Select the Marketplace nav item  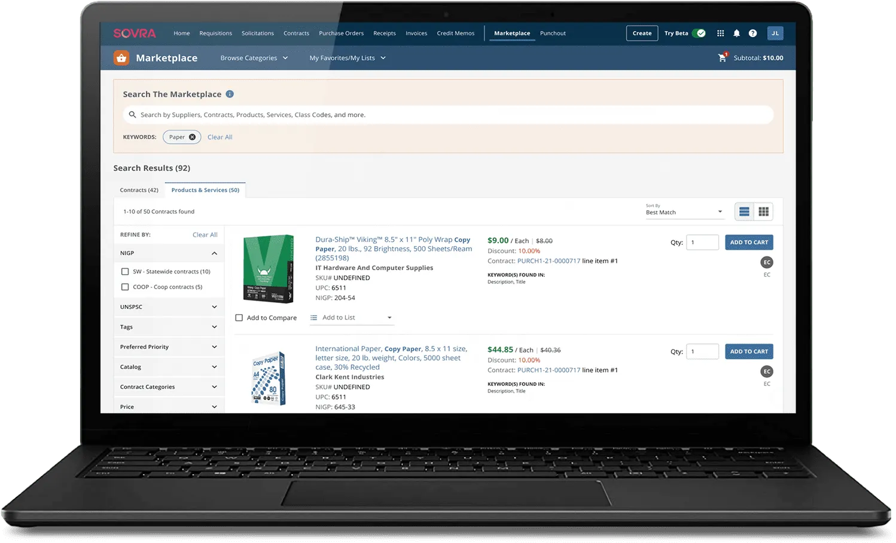pos(512,33)
